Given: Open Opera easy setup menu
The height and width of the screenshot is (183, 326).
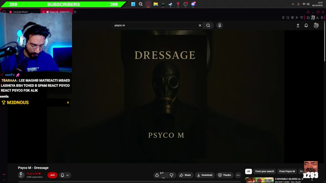Looking at the screenshot, I should pos(322,18).
